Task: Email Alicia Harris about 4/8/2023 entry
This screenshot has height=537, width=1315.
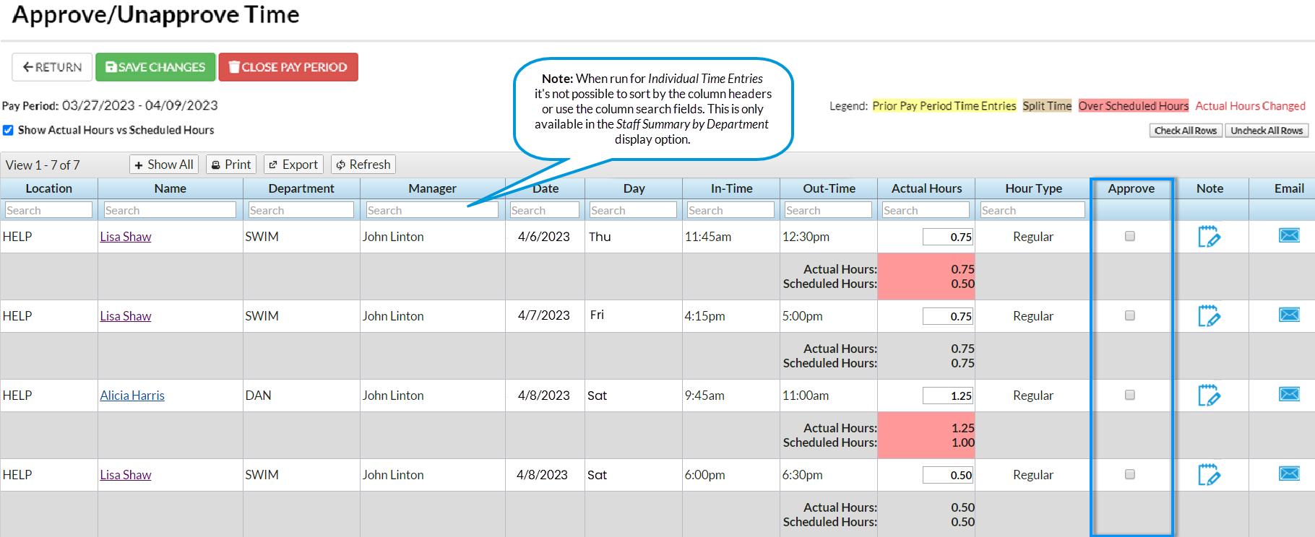Action: (x=1289, y=394)
